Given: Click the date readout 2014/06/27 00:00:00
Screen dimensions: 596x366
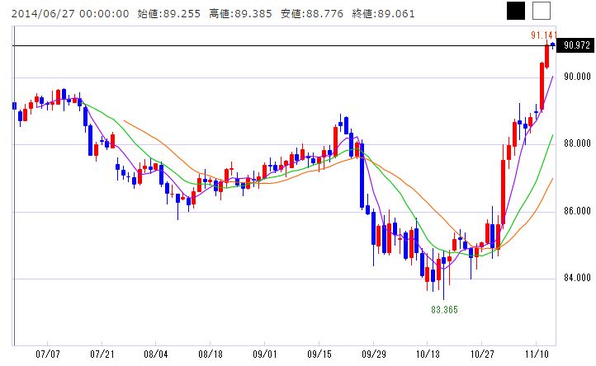Looking at the screenshot, I should (70, 14).
